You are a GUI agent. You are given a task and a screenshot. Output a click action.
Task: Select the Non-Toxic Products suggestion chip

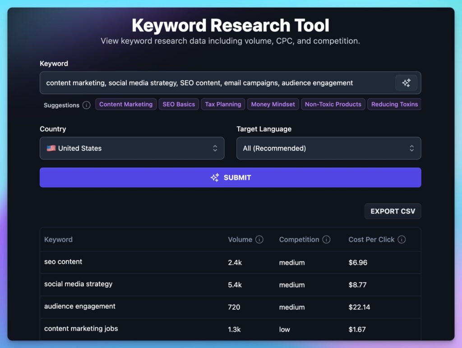(333, 104)
